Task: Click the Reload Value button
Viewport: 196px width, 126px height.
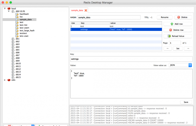Action: (x=178, y=36)
